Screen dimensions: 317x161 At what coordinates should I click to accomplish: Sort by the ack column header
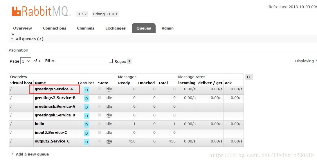(x=228, y=83)
